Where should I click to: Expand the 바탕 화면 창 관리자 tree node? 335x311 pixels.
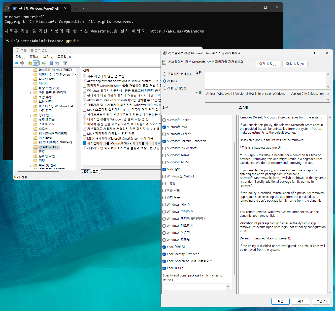coord(31,93)
